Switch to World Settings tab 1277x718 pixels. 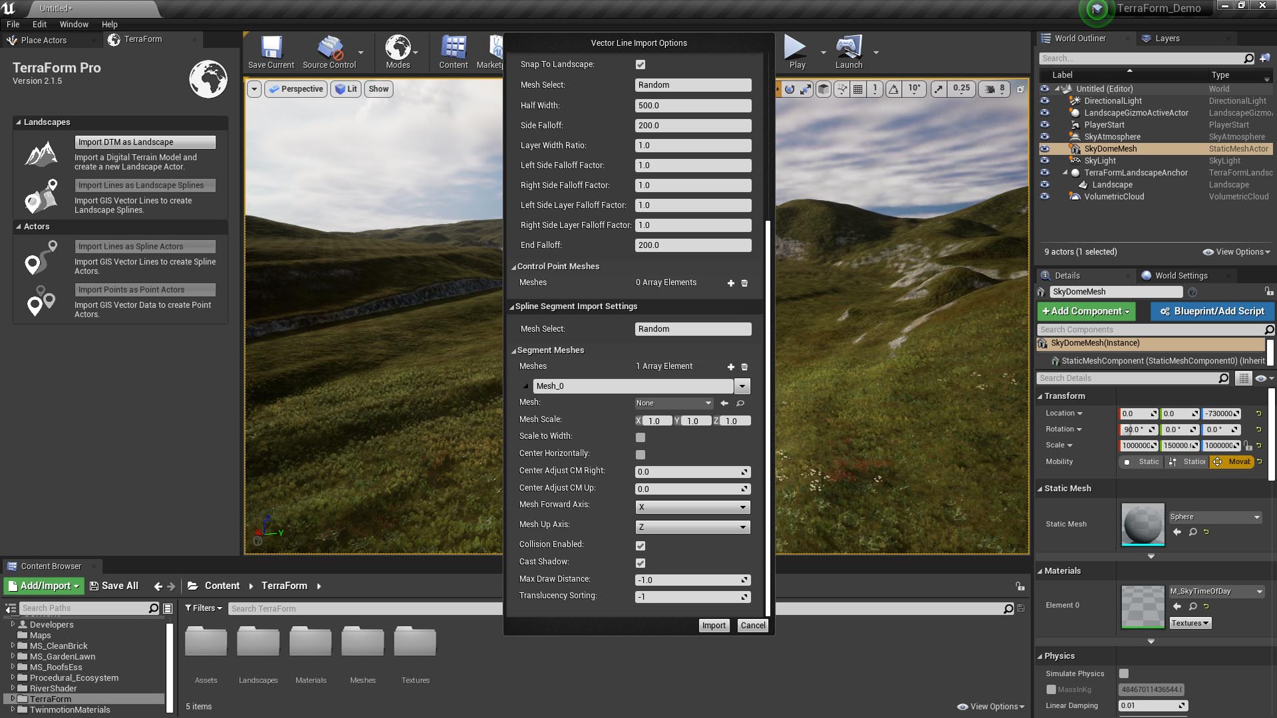click(1181, 276)
